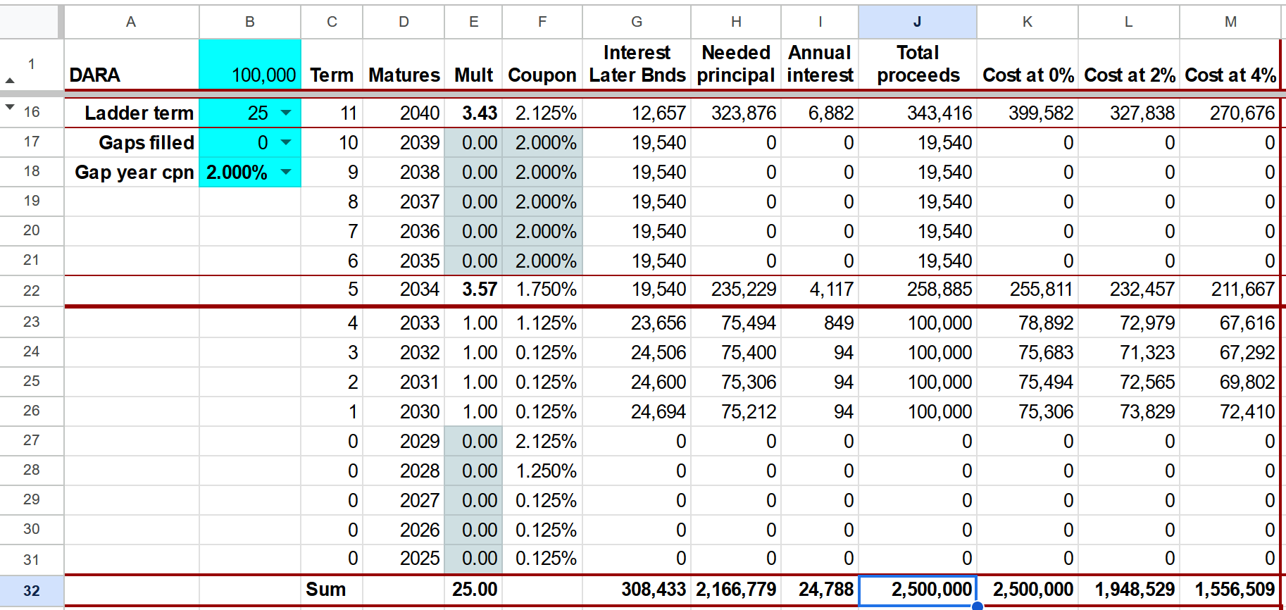Click the fill handle on the selected cell
1286x610 pixels.
click(x=977, y=606)
